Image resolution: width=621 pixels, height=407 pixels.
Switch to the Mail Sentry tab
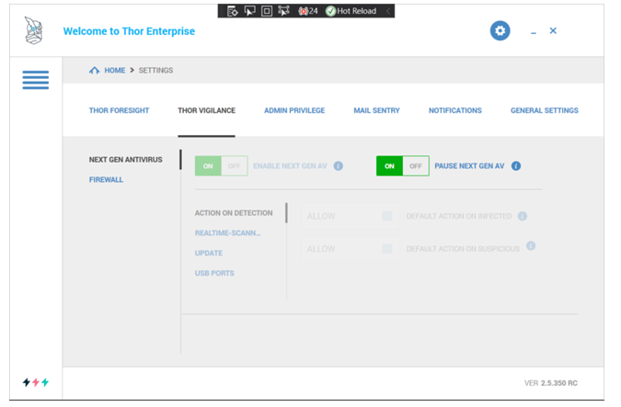(376, 111)
